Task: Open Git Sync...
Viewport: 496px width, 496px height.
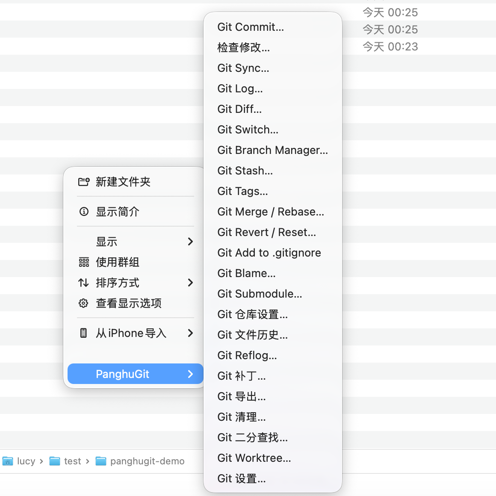Action: click(273, 68)
